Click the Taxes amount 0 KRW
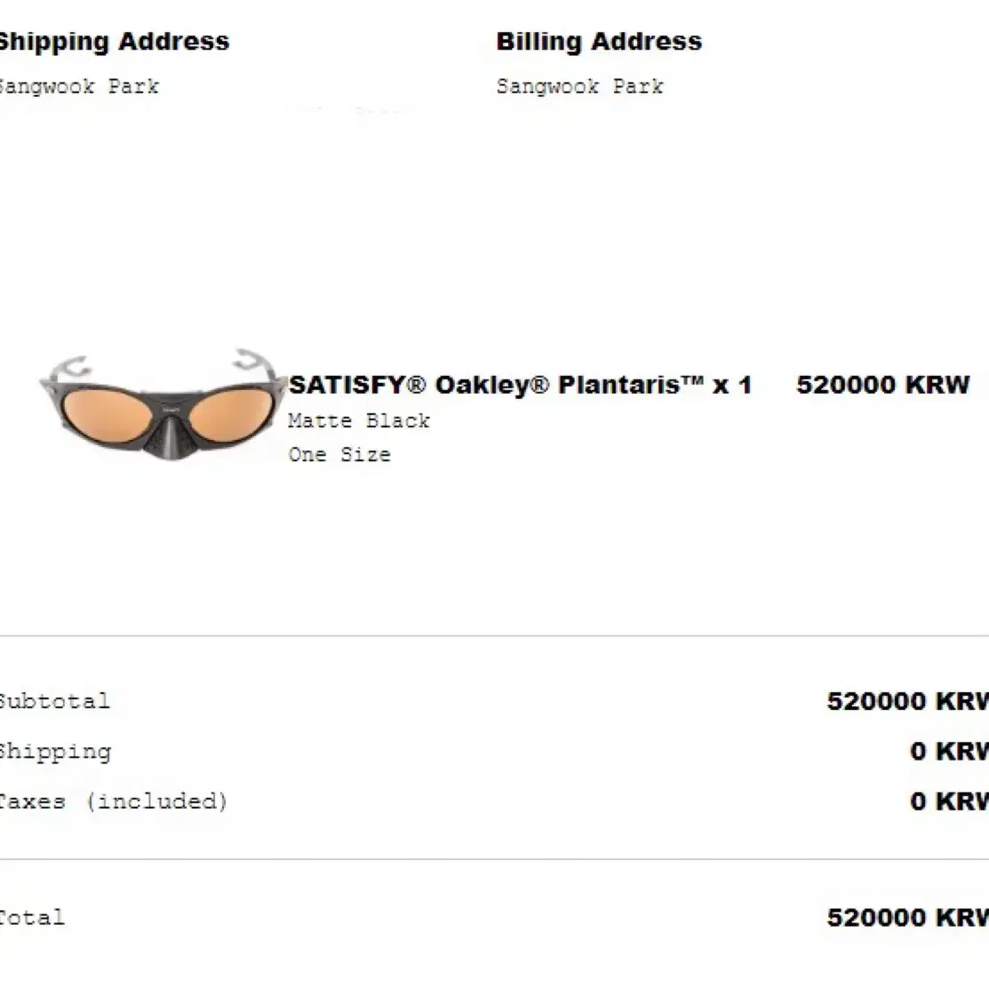This screenshot has height=989, width=989. click(x=949, y=802)
